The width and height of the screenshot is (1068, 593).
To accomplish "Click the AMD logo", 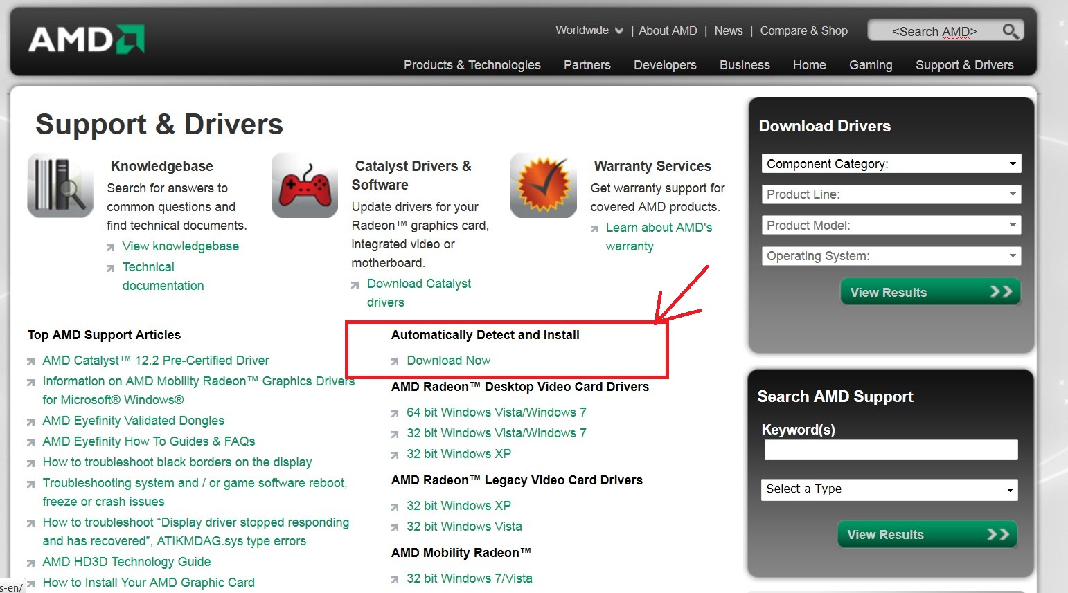I will coord(87,39).
